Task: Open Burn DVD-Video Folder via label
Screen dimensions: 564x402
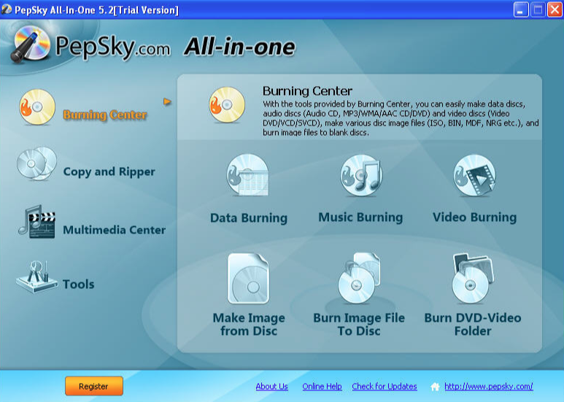Action: click(473, 325)
